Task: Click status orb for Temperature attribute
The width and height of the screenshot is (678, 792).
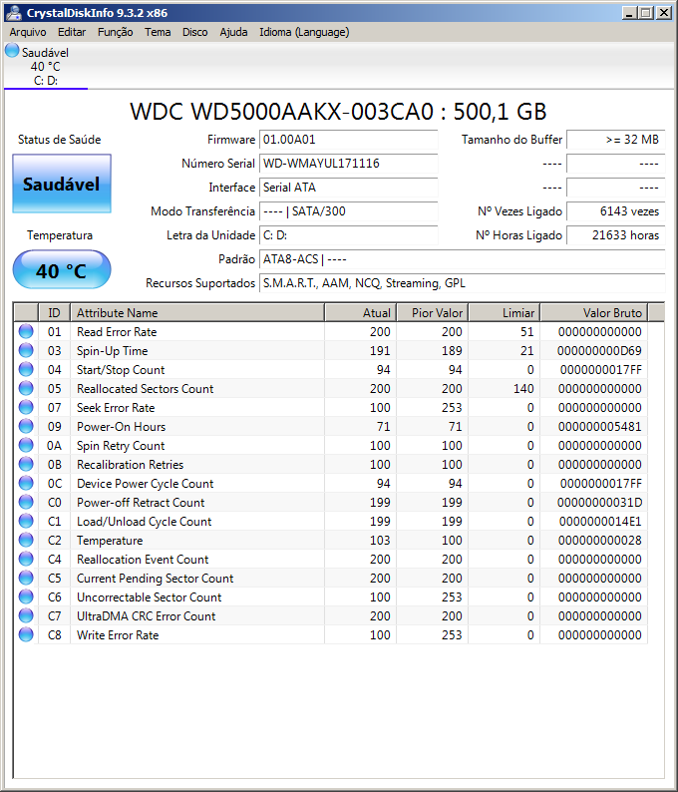Action: [26, 540]
